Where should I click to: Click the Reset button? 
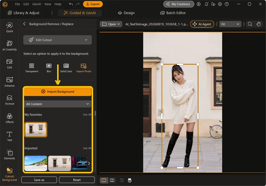point(77,180)
